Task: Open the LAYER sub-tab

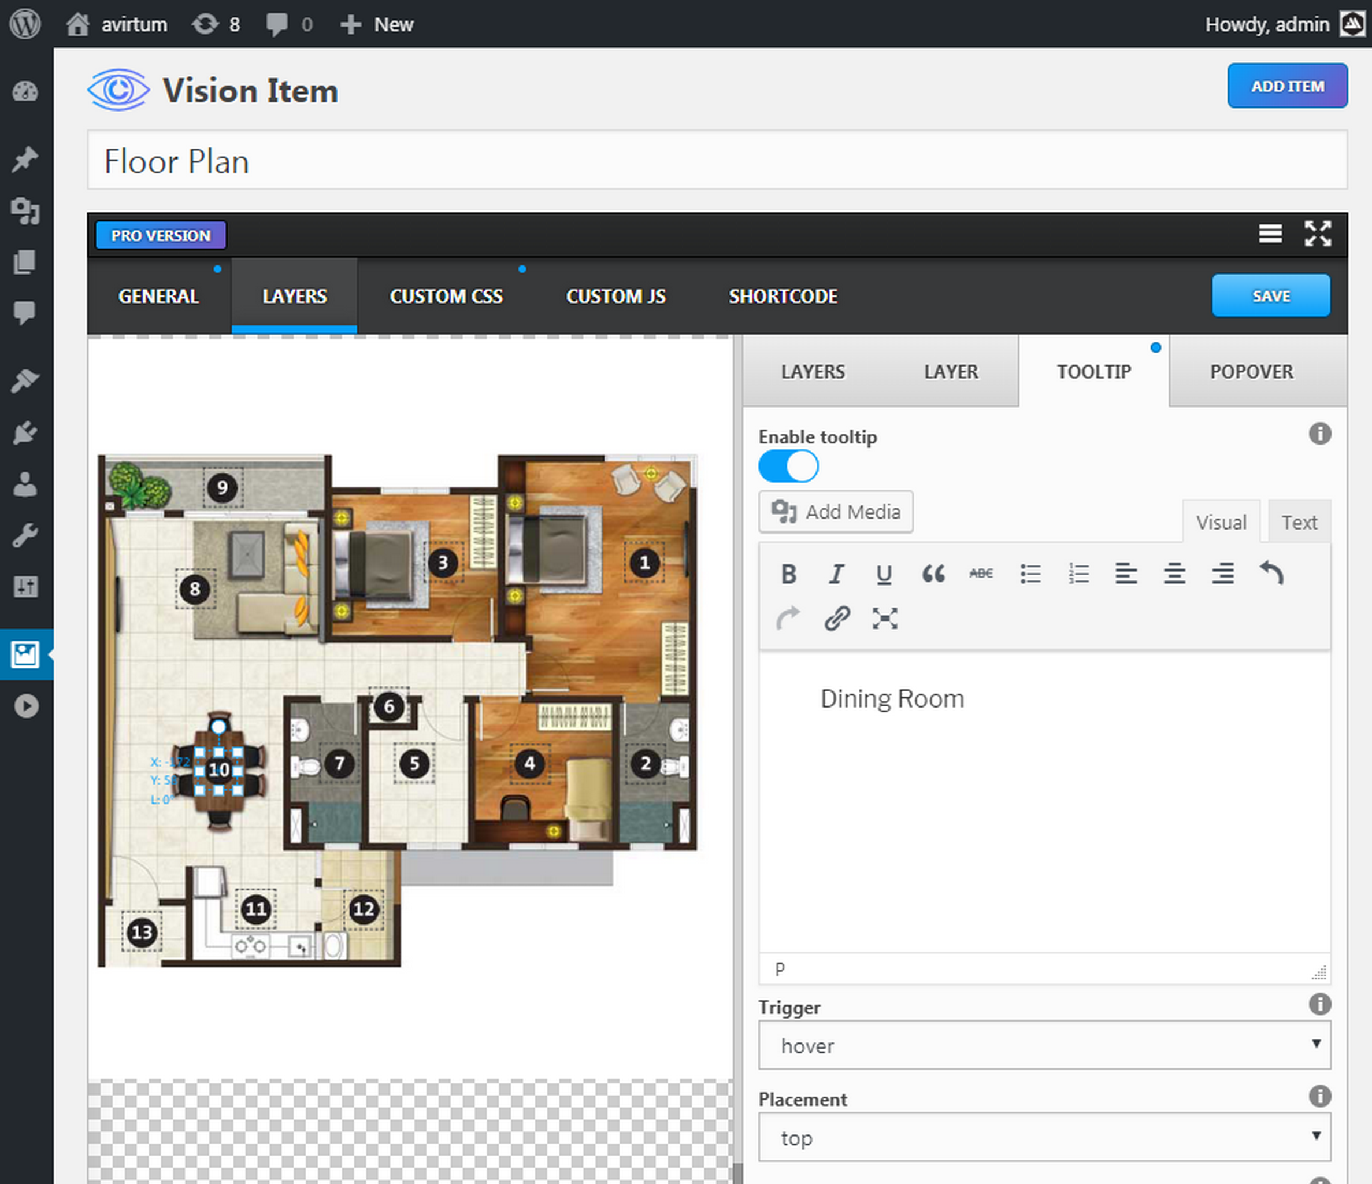Action: coord(951,372)
